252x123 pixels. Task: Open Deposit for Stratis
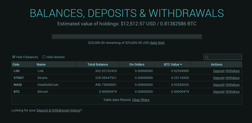tap(219, 78)
